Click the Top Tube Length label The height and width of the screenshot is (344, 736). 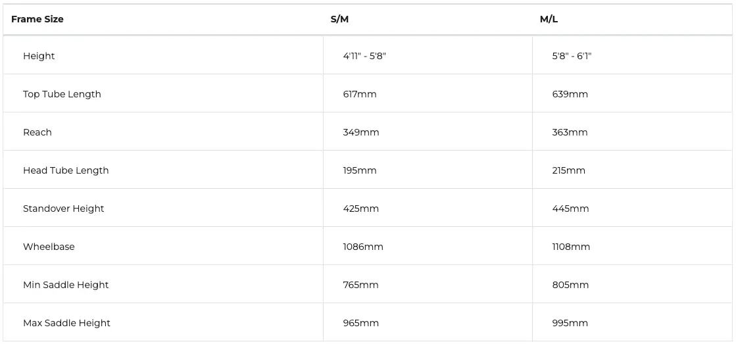[x=62, y=94]
